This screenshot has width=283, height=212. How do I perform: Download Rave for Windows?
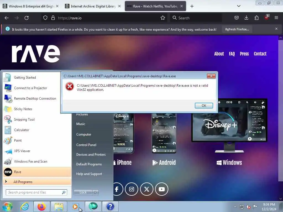coord(229,162)
